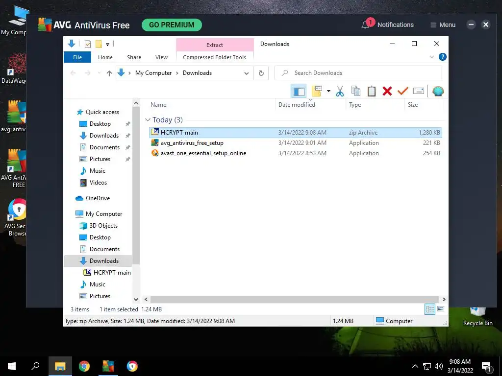Select avg_antivirus_free_setup file

click(x=296, y=143)
